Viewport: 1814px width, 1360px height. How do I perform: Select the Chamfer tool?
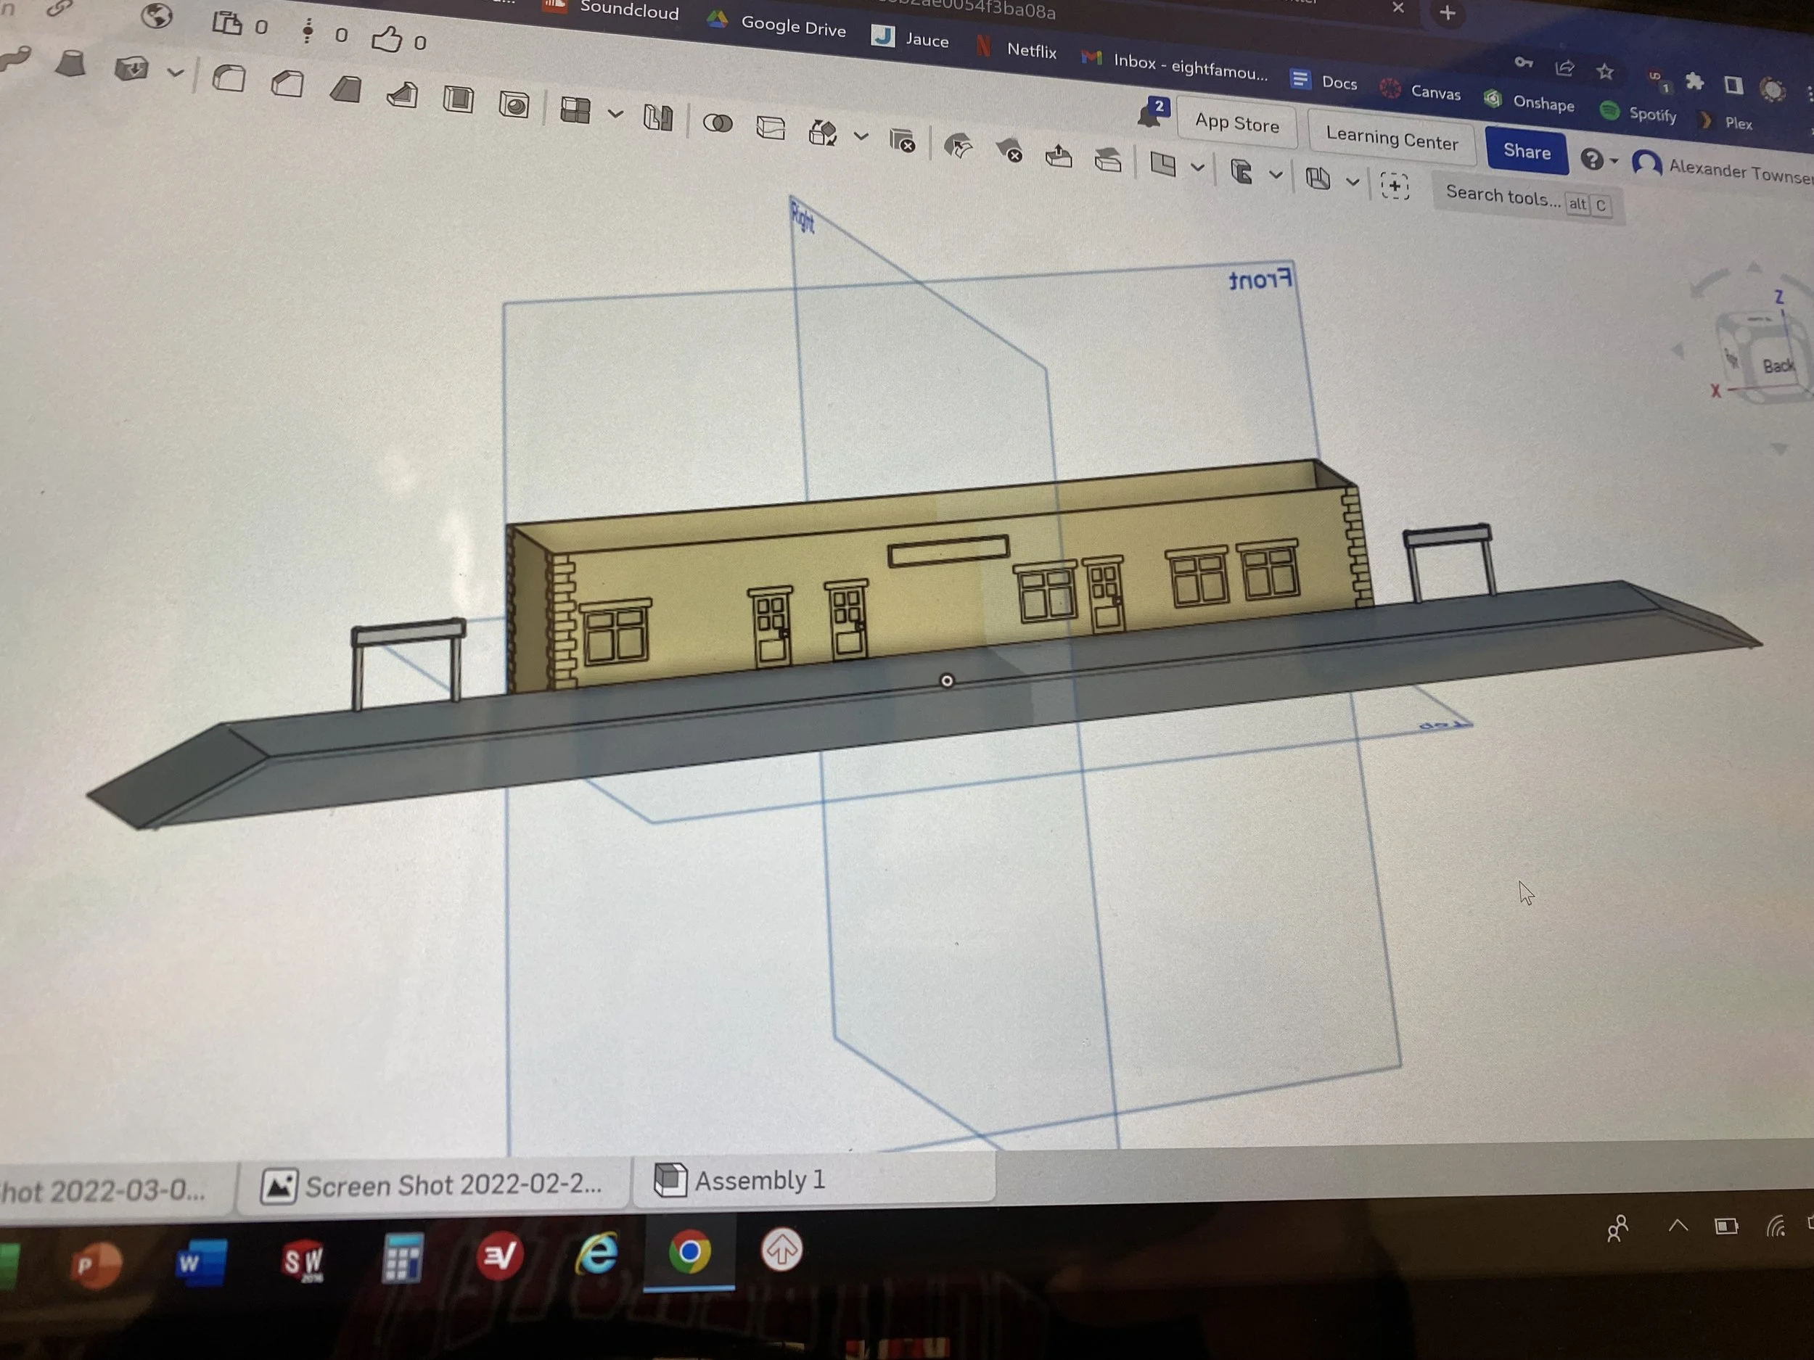click(287, 83)
